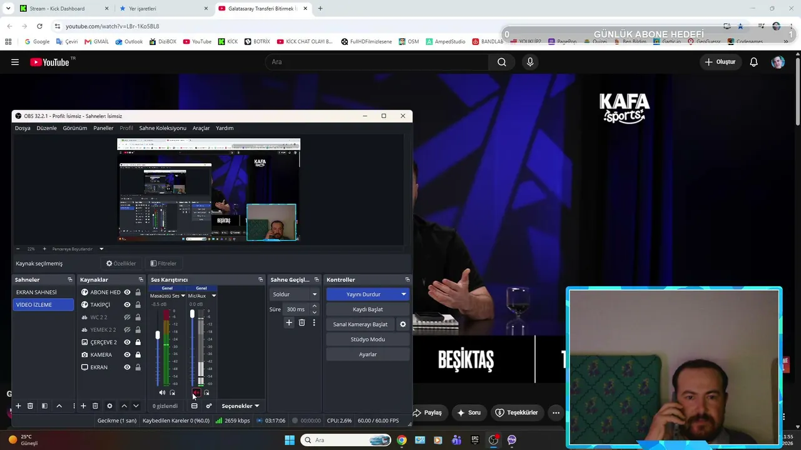Hide the ABONE HED source
This screenshot has width=801, height=450.
pyautogui.click(x=127, y=292)
